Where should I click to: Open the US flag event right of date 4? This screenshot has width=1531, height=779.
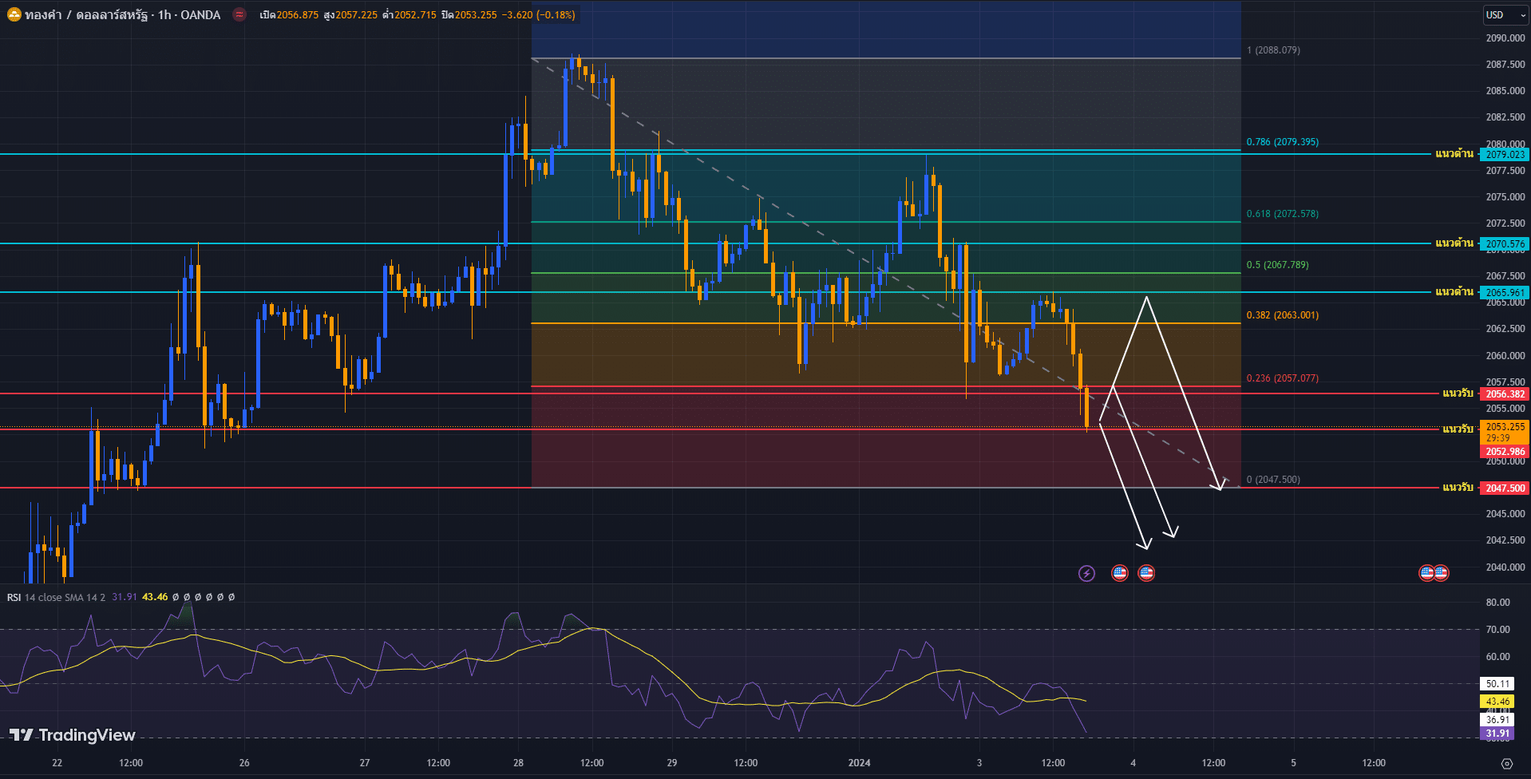tap(1146, 573)
